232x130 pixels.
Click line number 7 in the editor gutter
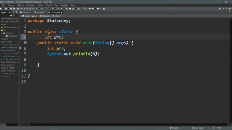(25, 54)
